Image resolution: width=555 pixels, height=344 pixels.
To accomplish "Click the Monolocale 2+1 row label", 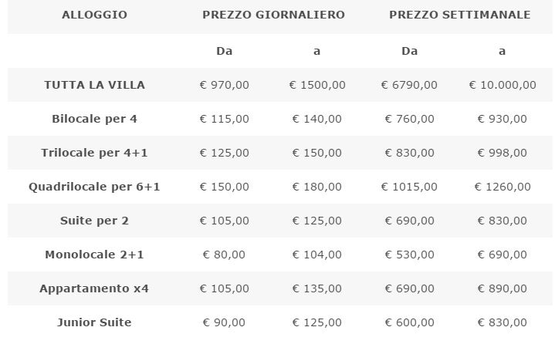I will point(94,255).
